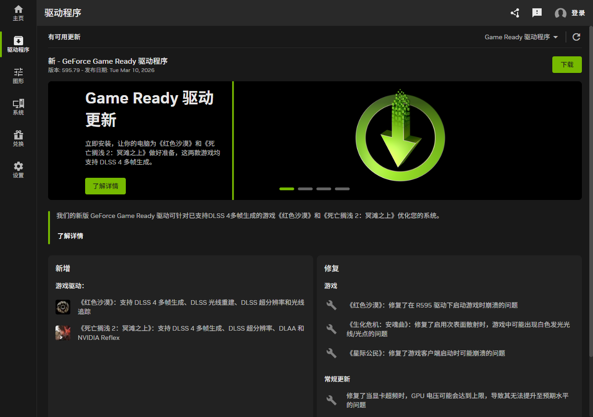Click the 红色沙漠 game thumbnail
Viewport: 593px width, 417px height.
pos(63,307)
